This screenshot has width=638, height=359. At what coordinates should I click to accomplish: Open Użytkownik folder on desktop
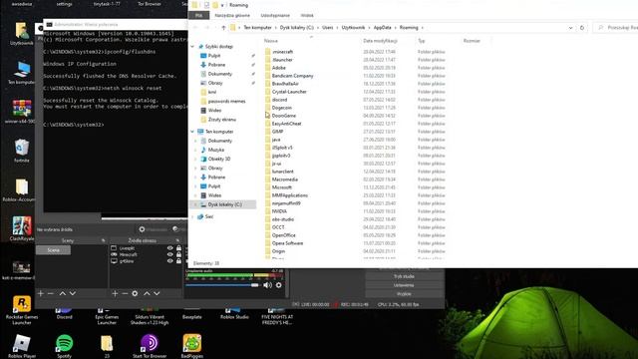pos(21,34)
